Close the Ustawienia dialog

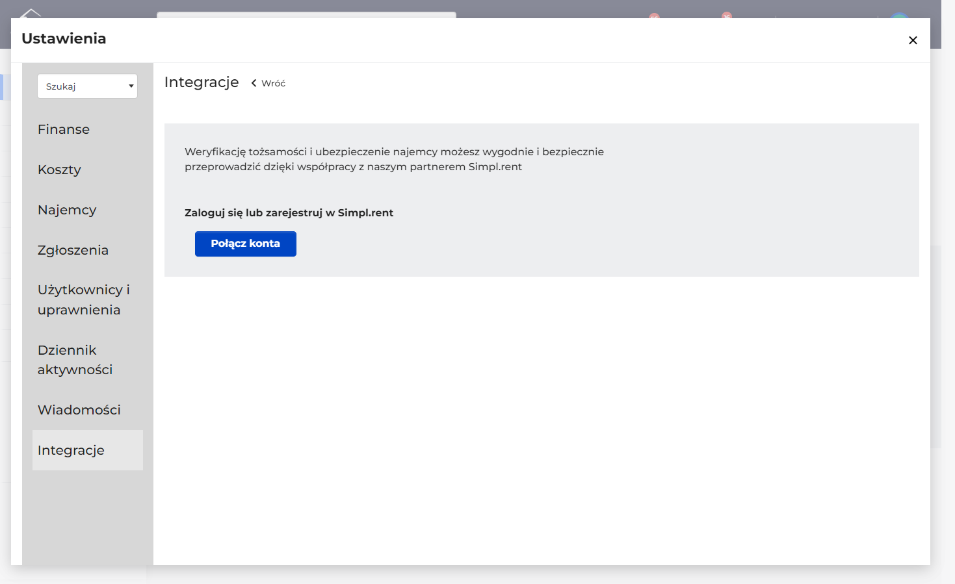[x=913, y=40]
